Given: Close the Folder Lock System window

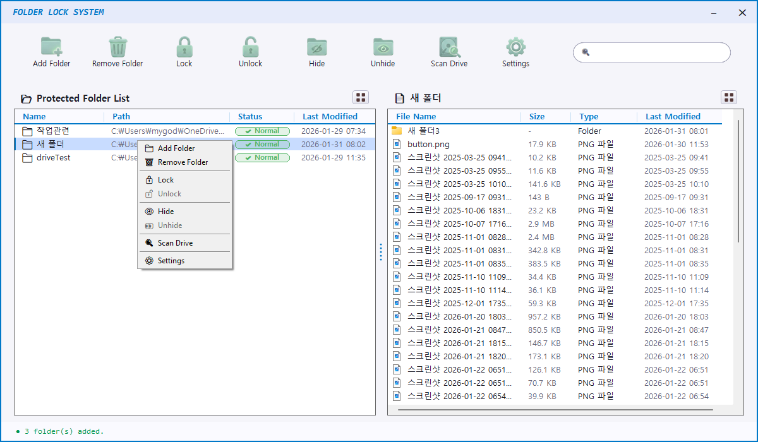Looking at the screenshot, I should (742, 13).
